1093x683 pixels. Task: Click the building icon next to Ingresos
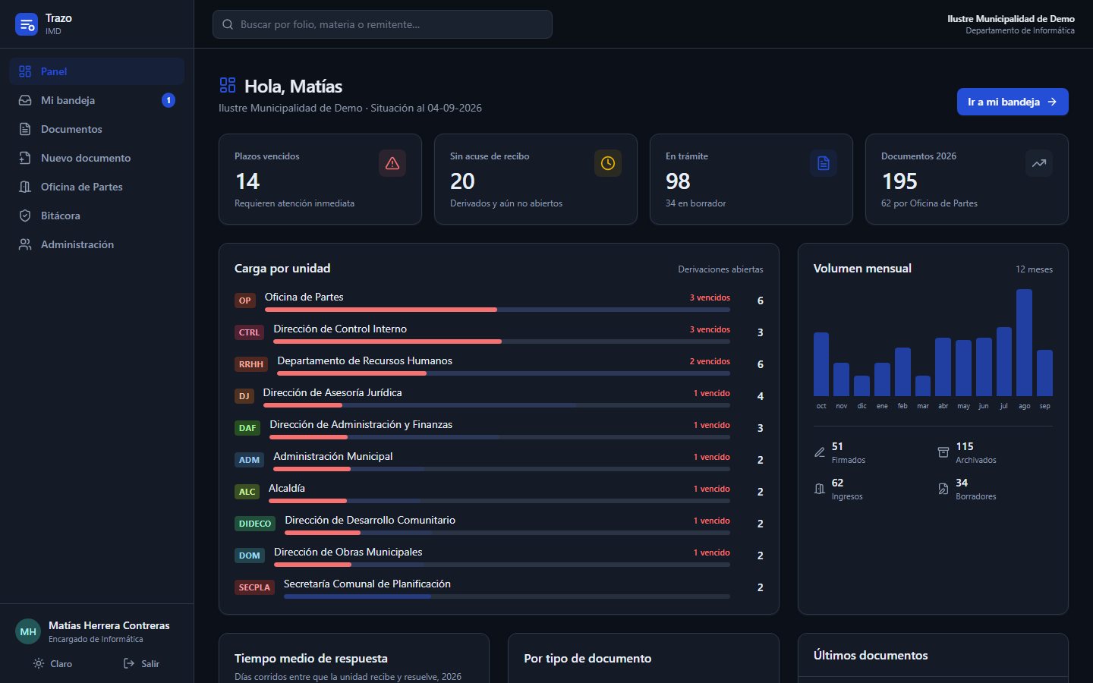pyautogui.click(x=820, y=489)
